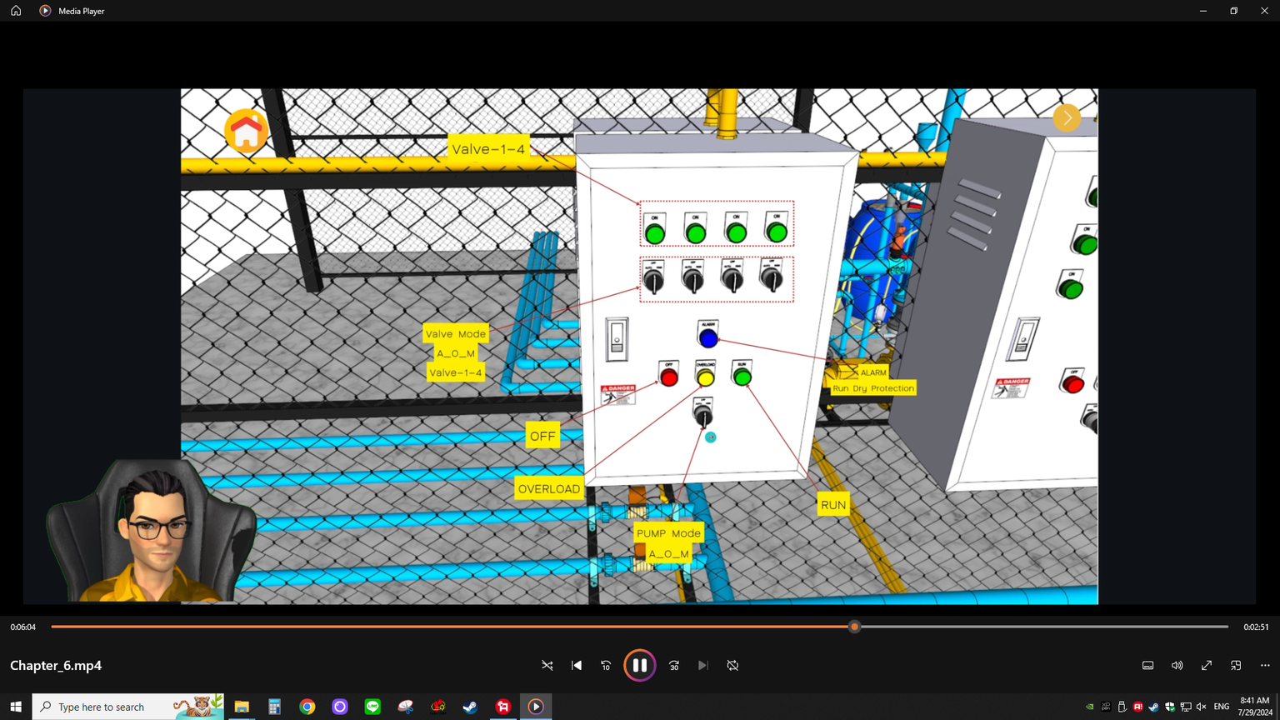The width and height of the screenshot is (1280, 720).
Task: Skip back 10 seconds
Action: coord(606,666)
